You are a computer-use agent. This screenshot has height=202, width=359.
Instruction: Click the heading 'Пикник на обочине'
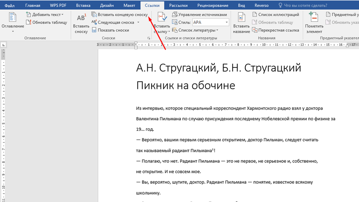point(186,85)
